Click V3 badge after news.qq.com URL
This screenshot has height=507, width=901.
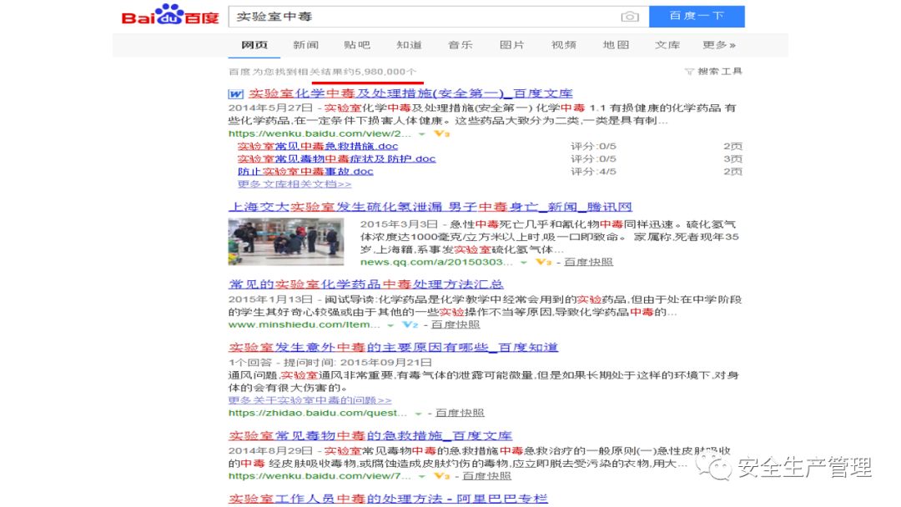(x=543, y=262)
